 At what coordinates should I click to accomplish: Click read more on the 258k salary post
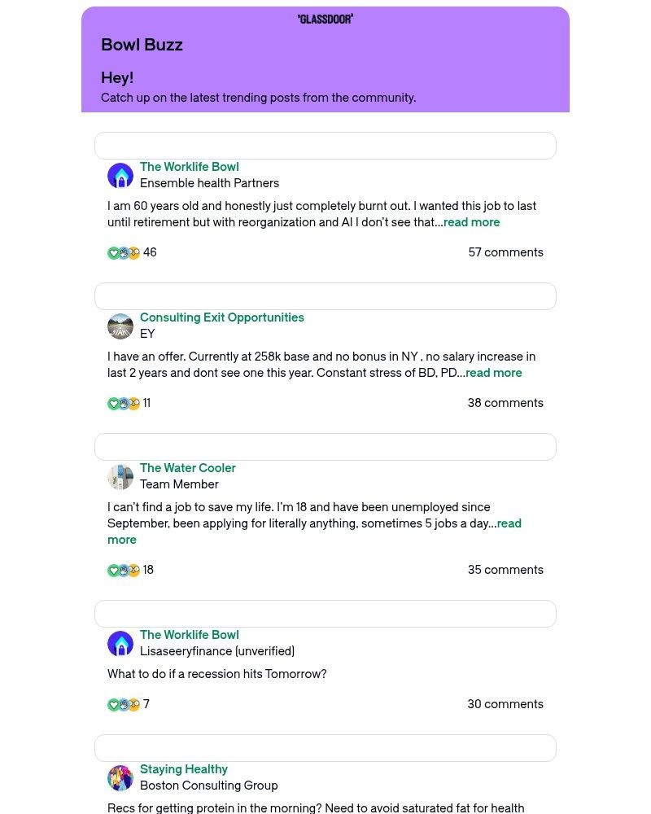[493, 372]
